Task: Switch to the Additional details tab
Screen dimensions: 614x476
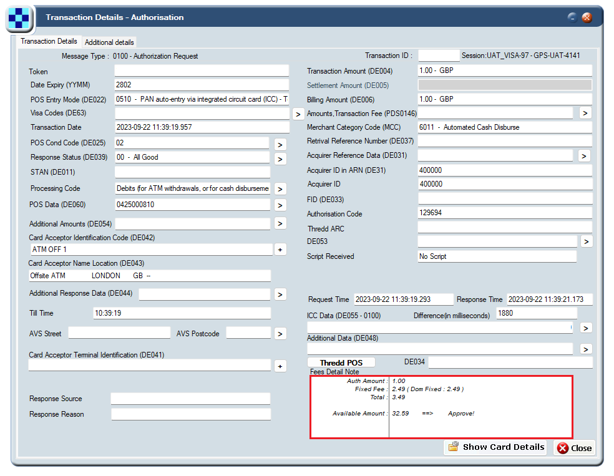Action: (109, 42)
